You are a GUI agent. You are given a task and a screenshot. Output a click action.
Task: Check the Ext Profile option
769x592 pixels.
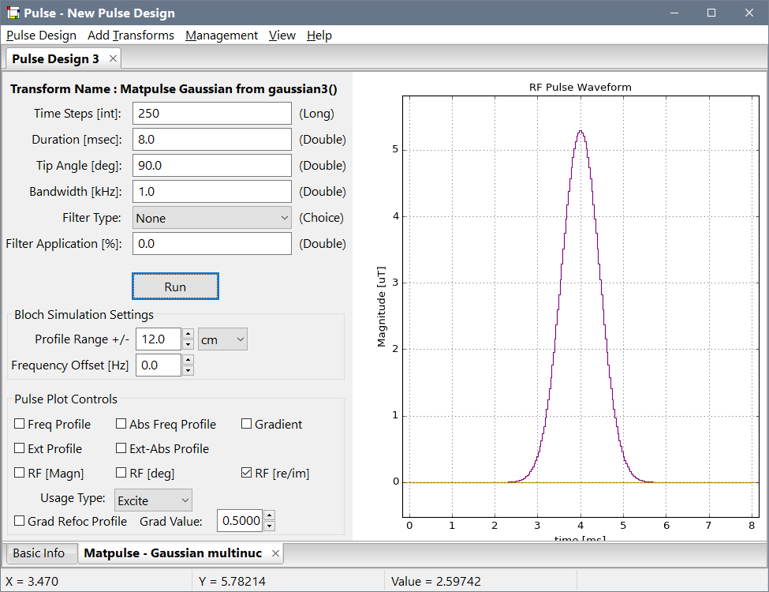pos(20,448)
